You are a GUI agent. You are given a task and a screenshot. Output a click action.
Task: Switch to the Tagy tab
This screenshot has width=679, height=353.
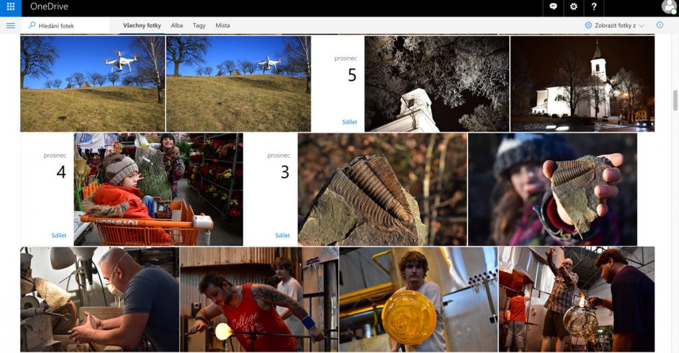(199, 26)
